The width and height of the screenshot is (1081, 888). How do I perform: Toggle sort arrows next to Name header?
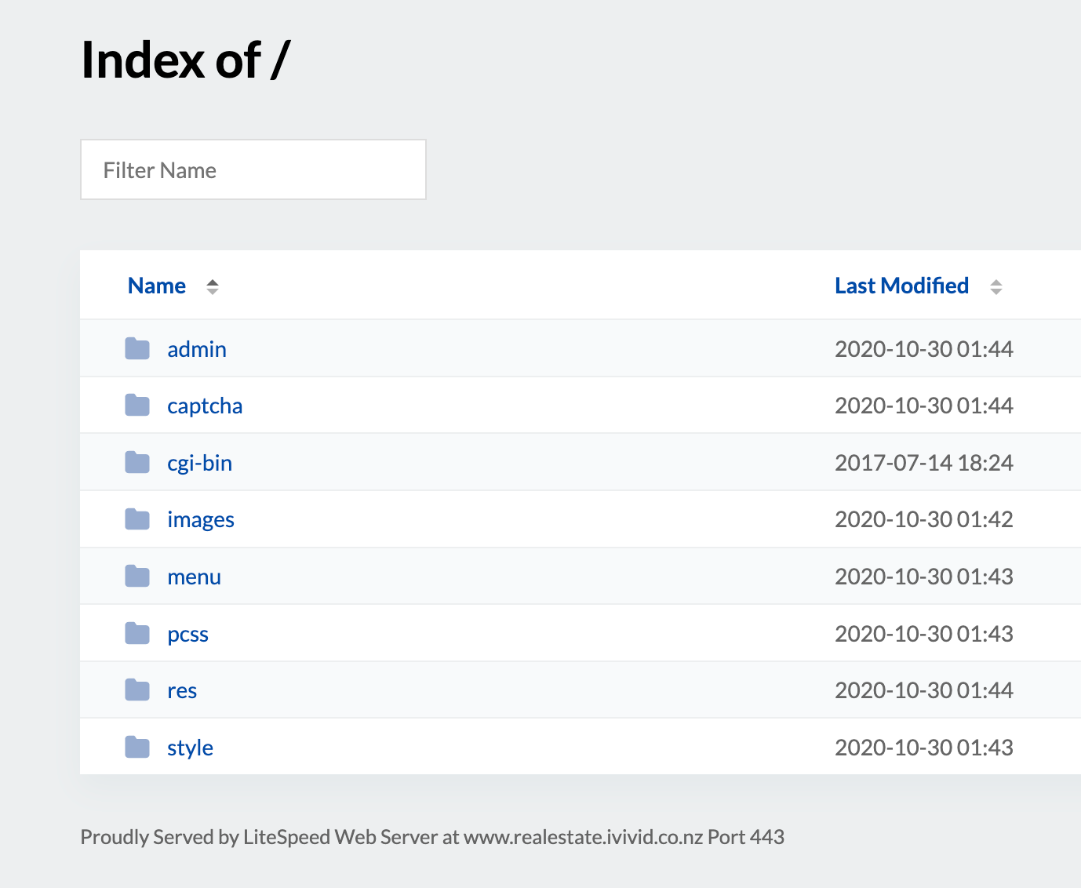[x=212, y=287]
